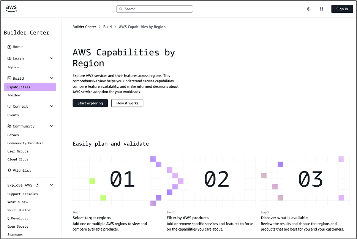Click the Start exploring button
Viewport: 357px width, 239px height.
coord(90,103)
